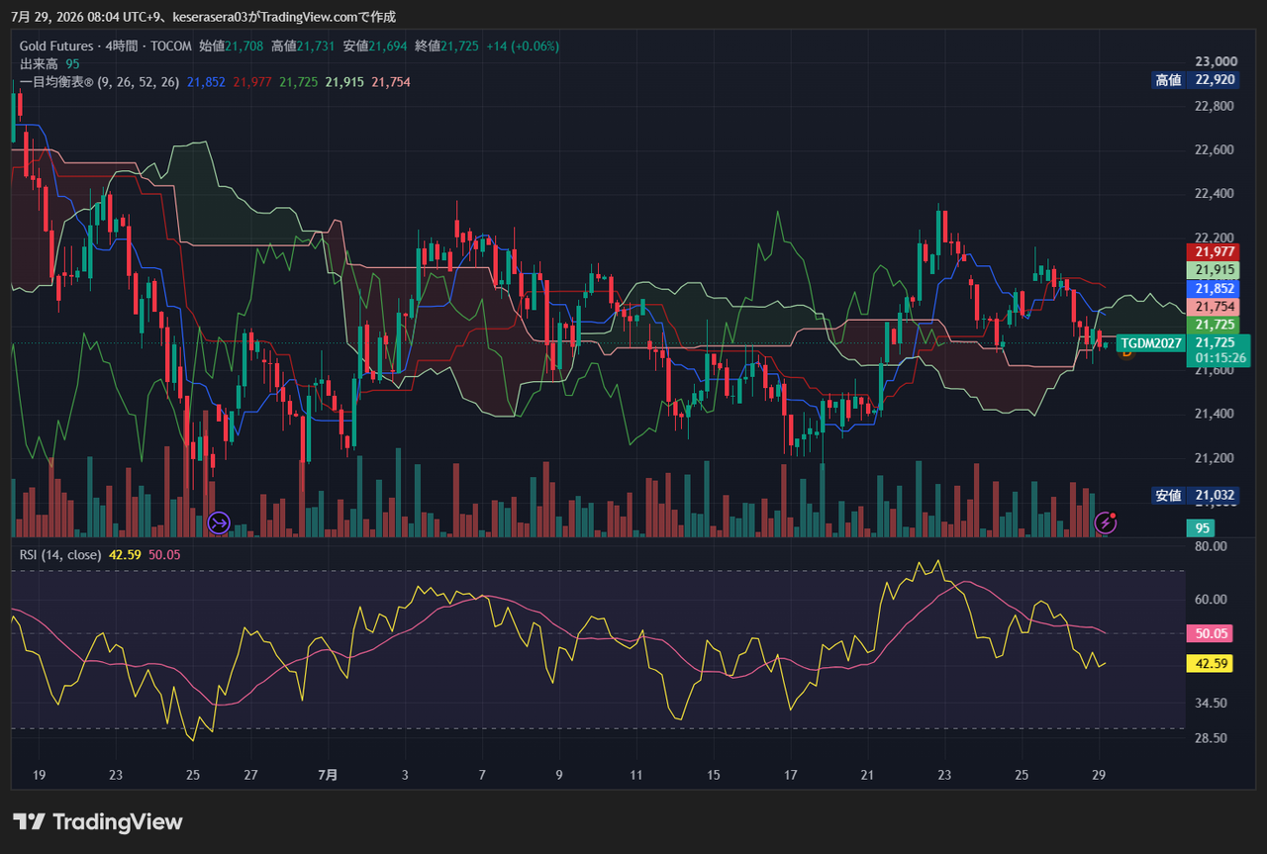Click the 22,400 price scale tick
Viewport: 1267px width, 854px height.
click(1217, 193)
